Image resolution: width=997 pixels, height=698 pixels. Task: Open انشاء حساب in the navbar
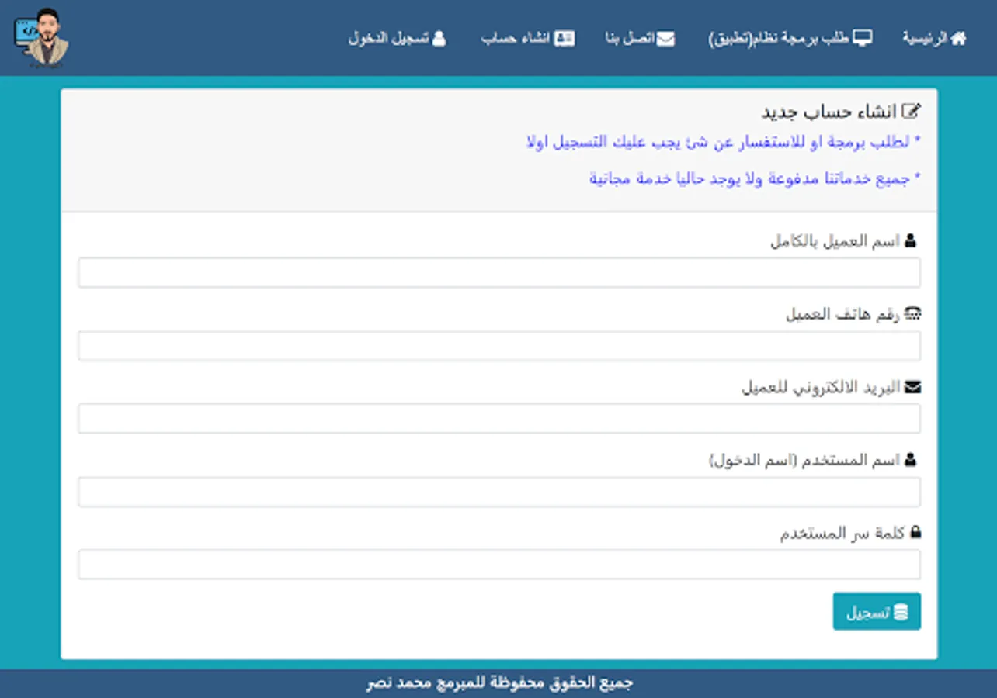528,39
